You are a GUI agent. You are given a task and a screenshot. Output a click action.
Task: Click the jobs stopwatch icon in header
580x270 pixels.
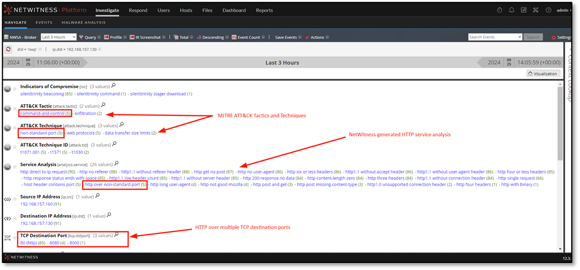coord(500,10)
